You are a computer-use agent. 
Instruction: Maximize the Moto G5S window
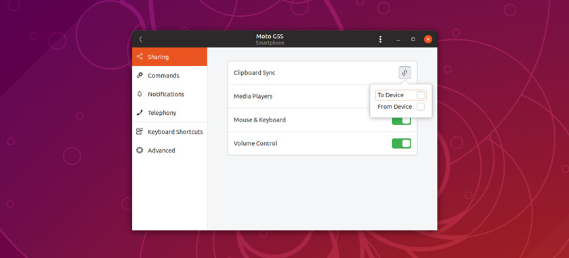coord(413,39)
